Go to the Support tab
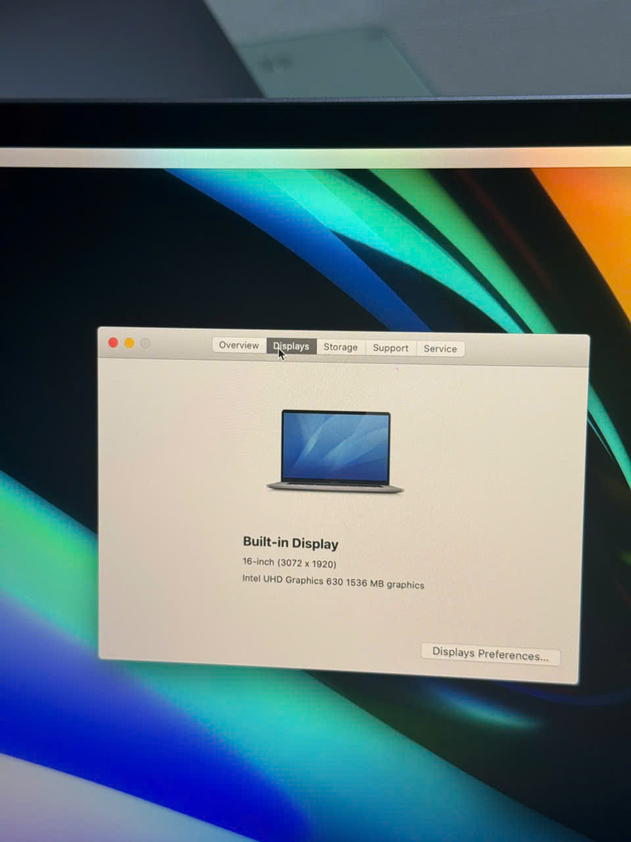 [390, 348]
